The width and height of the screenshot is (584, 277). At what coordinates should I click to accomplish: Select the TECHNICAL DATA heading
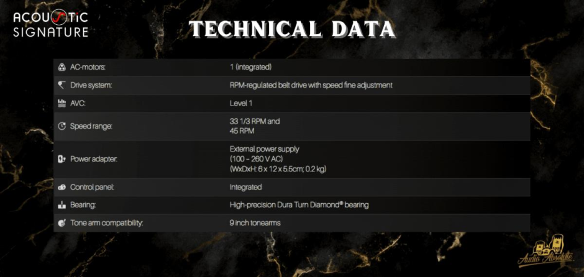coord(291,29)
